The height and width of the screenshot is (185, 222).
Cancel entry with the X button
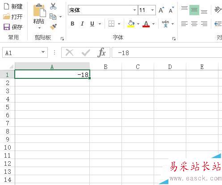pos(69,52)
